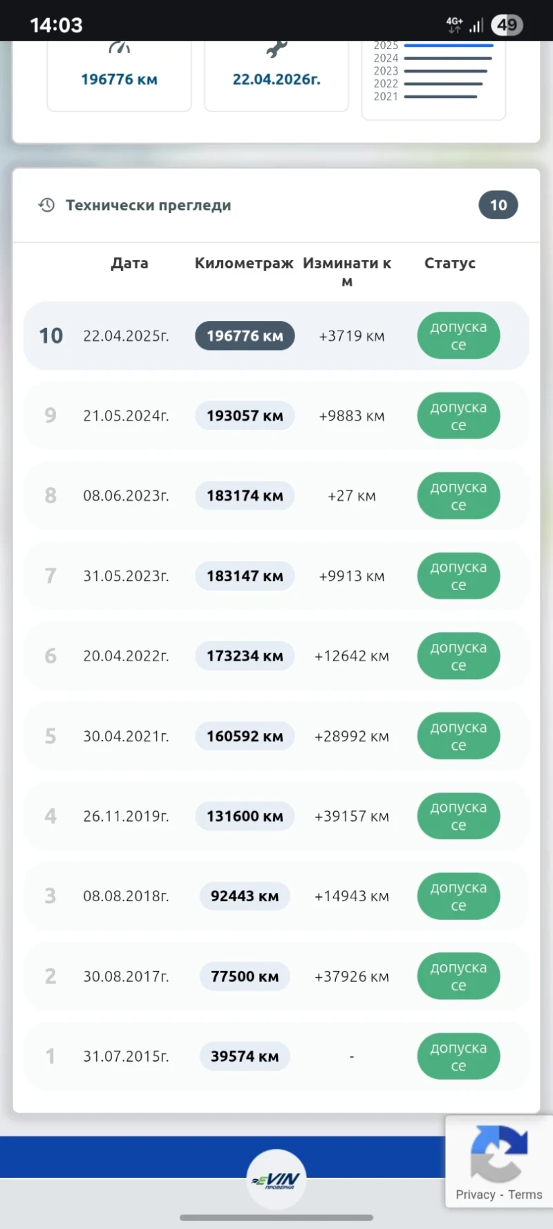Click the Статус column header
The height and width of the screenshot is (1229, 553).
450,264
